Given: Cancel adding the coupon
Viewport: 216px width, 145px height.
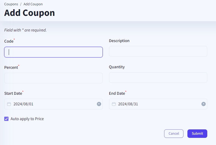Looking at the screenshot, I should [x=174, y=134].
